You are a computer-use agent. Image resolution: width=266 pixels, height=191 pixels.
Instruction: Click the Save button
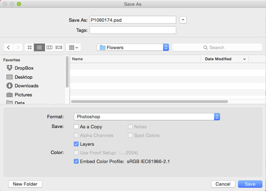point(250,184)
